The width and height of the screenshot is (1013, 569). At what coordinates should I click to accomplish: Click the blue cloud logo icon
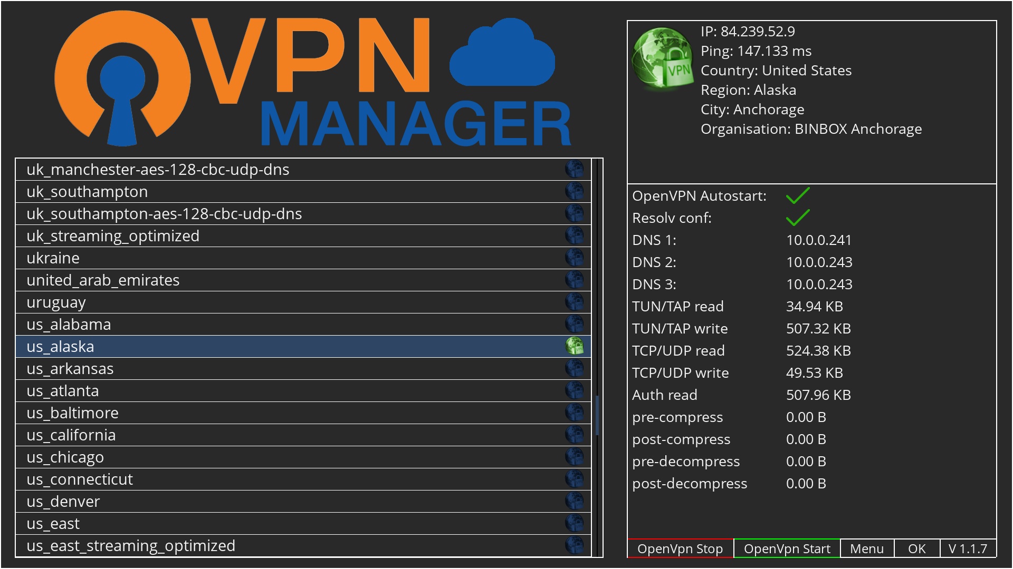click(502, 52)
